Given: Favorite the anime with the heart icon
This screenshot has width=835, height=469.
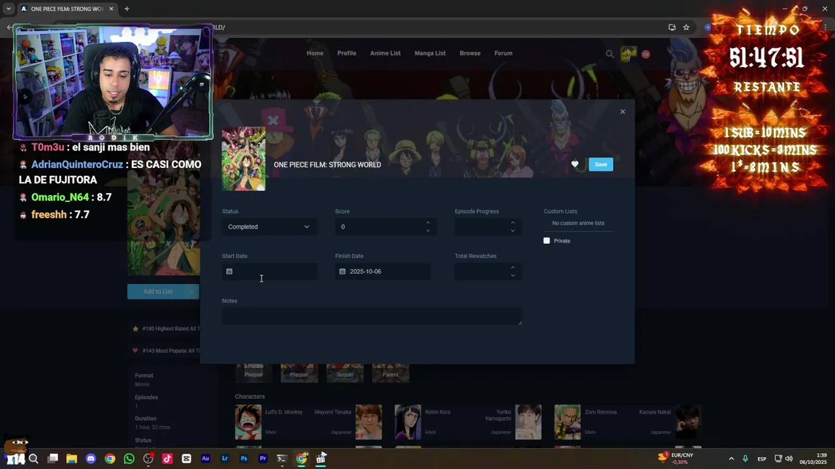Looking at the screenshot, I should pyautogui.click(x=575, y=165).
